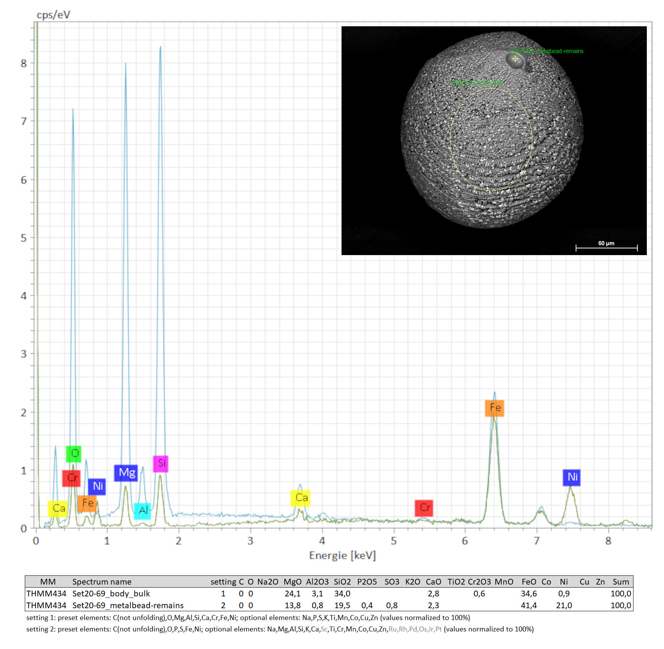664x649 pixels.
Task: Click the orange Fe label near 6.4 keV
Action: pyautogui.click(x=495, y=408)
